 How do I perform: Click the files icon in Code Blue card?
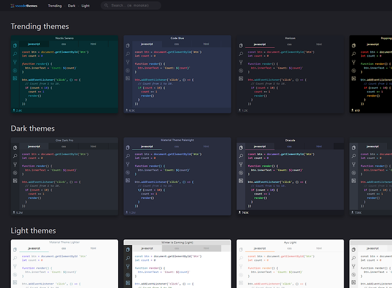[x=128, y=46]
